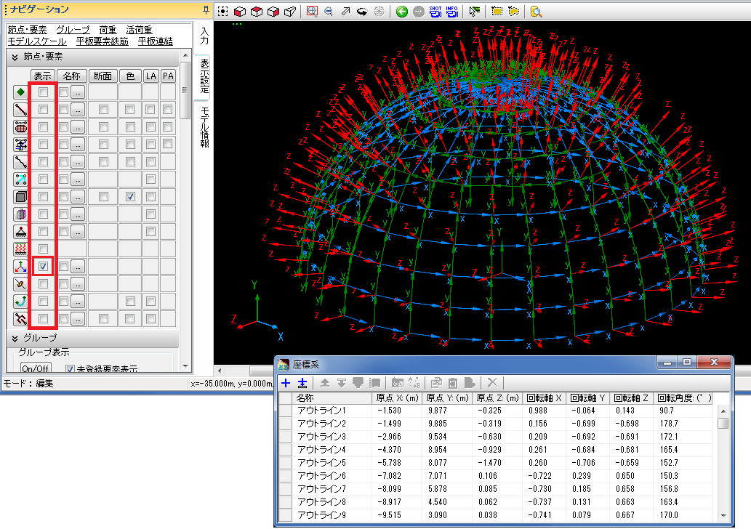Select the アウトライン3 row name cell
Screen dimensions: 751x529
321,437
